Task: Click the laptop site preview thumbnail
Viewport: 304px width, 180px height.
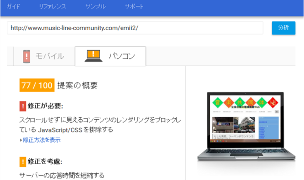Action: pyautogui.click(x=246, y=126)
